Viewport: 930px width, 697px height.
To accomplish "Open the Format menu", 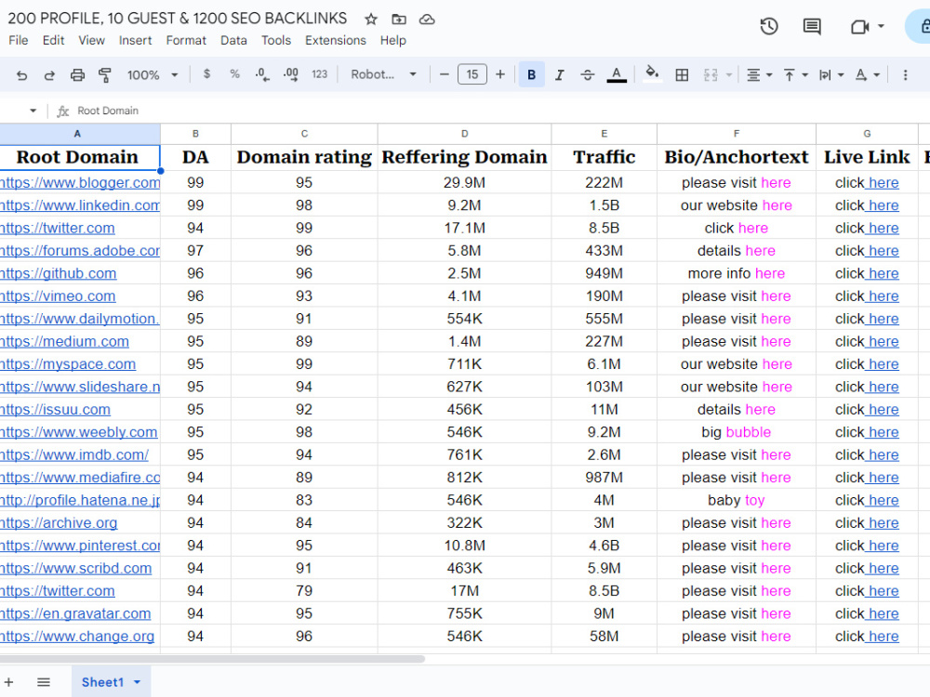I will point(186,40).
